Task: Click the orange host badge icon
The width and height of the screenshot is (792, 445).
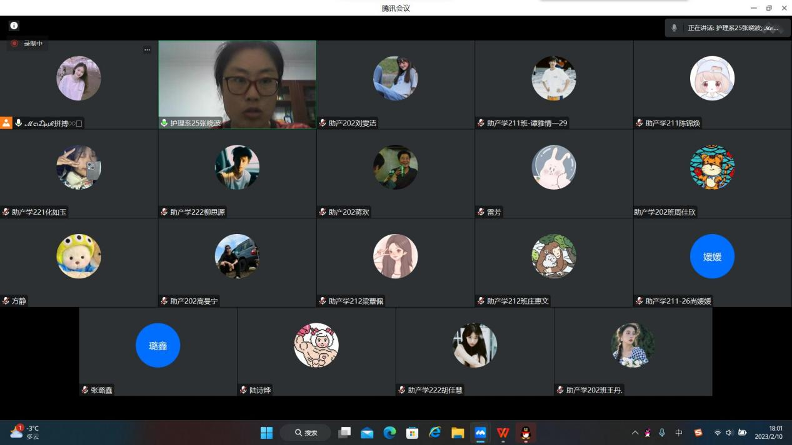Action: tap(6, 123)
